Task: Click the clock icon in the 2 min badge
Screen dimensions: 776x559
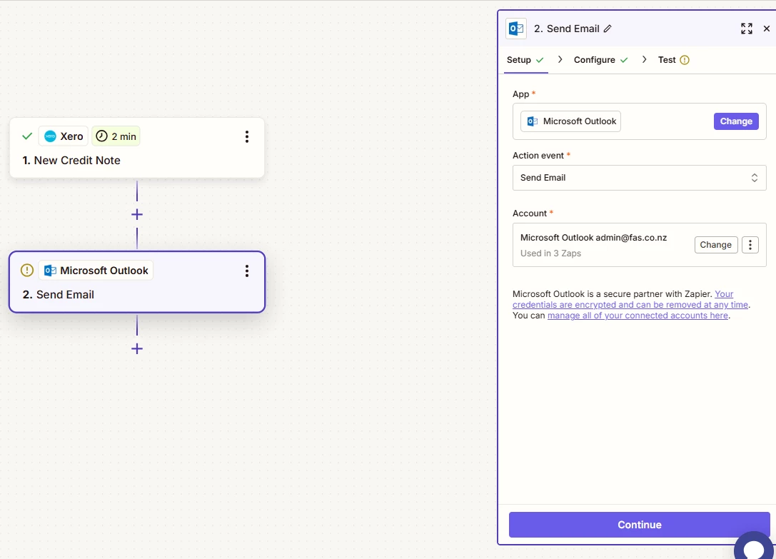Action: (101, 136)
